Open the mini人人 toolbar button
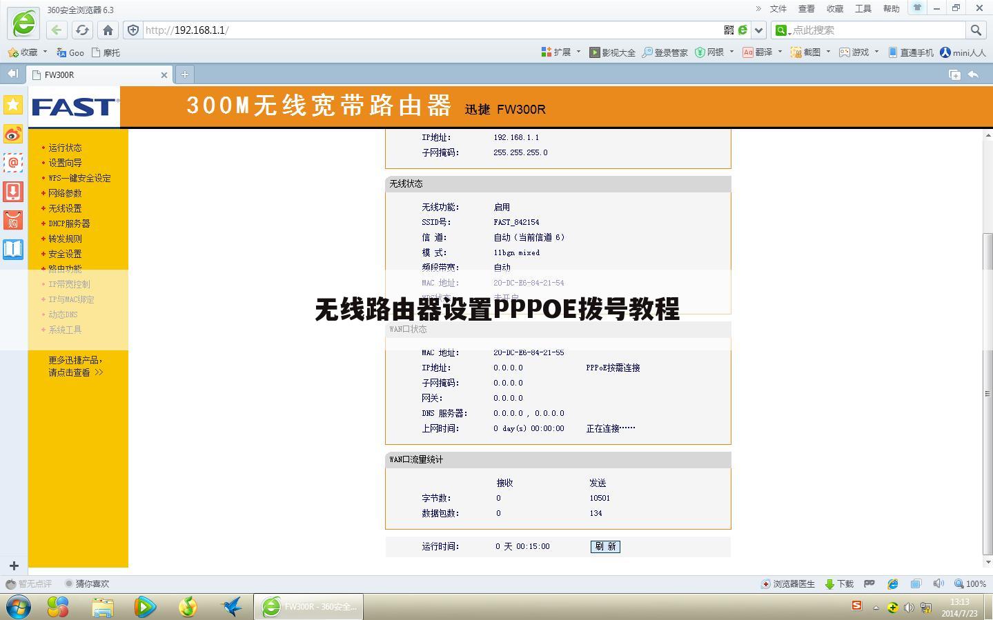This screenshot has width=993, height=620. [963, 52]
